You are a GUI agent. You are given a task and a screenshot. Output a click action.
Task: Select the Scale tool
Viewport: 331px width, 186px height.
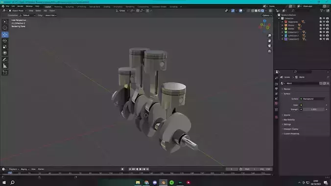tap(5, 46)
